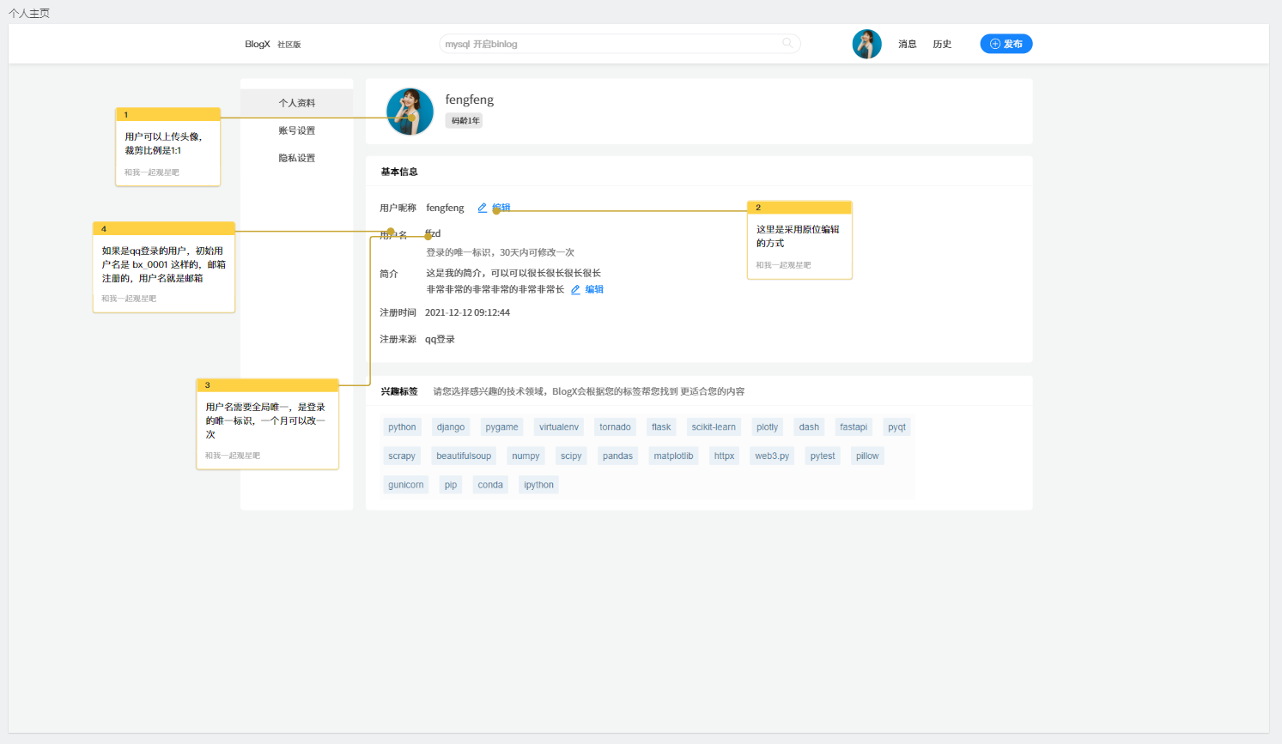Open the 个人资料 tab
This screenshot has height=744, width=1282.
pyautogui.click(x=297, y=103)
